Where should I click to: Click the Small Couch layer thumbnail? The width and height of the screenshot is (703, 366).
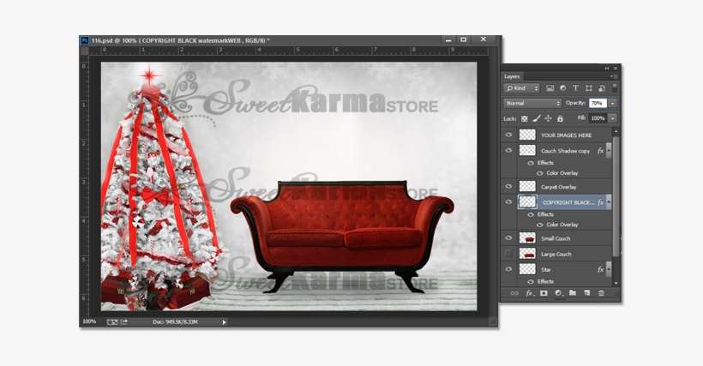tap(527, 238)
